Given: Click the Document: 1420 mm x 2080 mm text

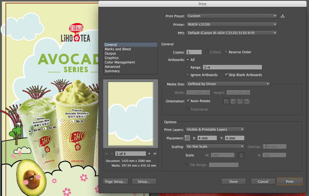Looking at the screenshot, I should (x=128, y=161).
